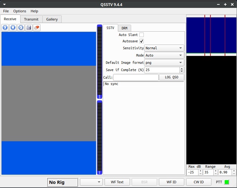Increase the Max dB value

coord(200,171)
